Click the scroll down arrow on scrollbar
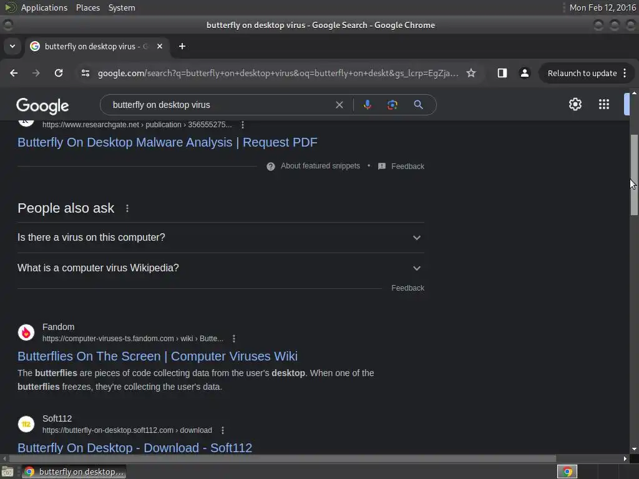The height and width of the screenshot is (479, 639). click(634, 449)
